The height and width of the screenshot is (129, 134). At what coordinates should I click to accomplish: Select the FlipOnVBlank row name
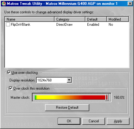(x=21, y=25)
